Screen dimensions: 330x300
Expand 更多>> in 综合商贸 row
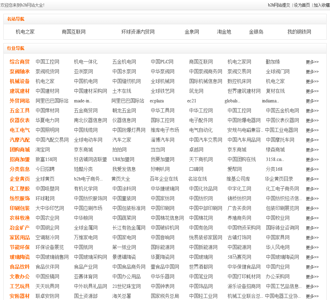(312, 62)
